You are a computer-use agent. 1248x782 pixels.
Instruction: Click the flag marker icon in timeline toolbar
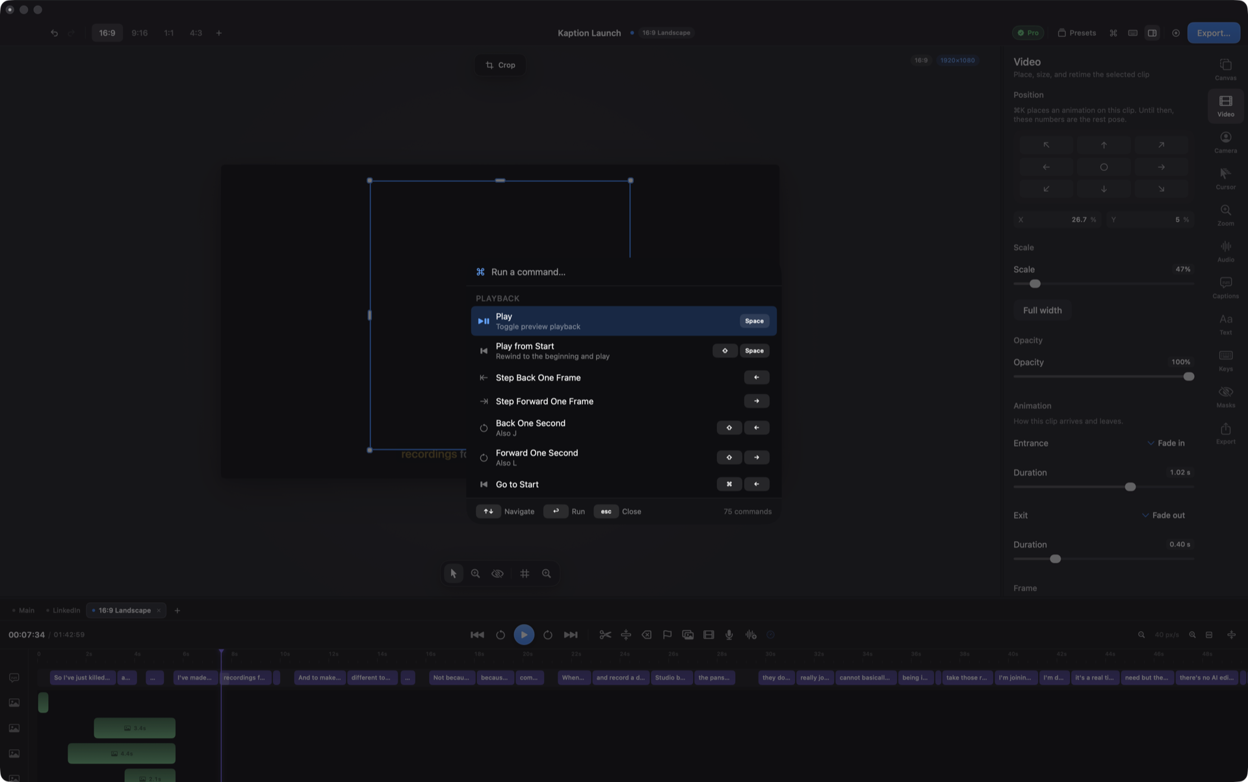coord(667,635)
